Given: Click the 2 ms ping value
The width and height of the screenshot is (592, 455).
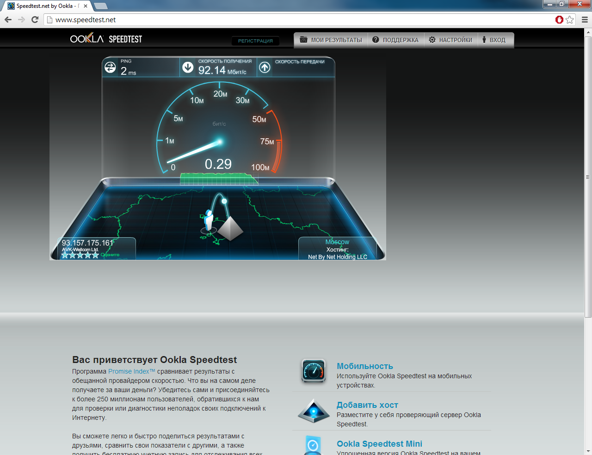Looking at the screenshot, I should [x=129, y=71].
